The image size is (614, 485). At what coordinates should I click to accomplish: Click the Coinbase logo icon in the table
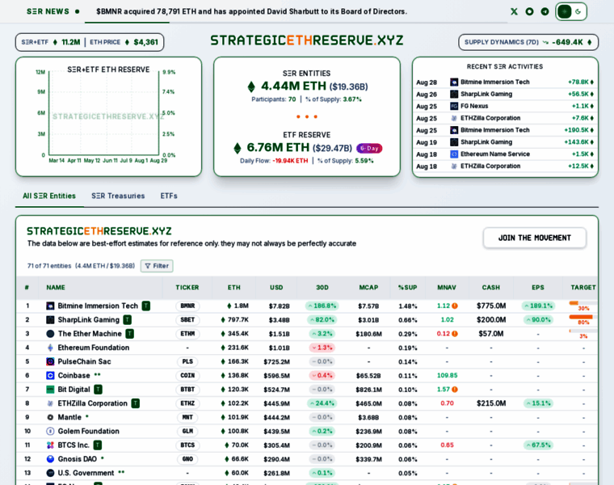pyautogui.click(x=50, y=375)
